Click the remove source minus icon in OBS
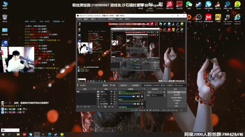 (x=102, y=107)
